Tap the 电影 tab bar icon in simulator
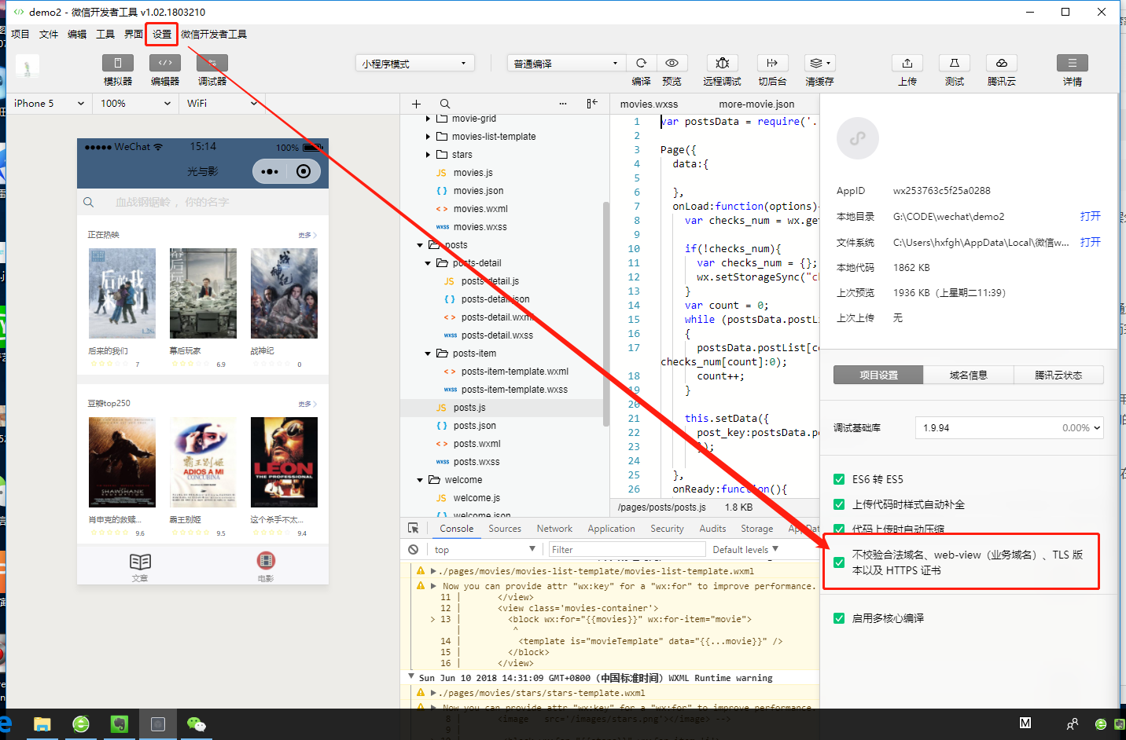 coord(266,561)
